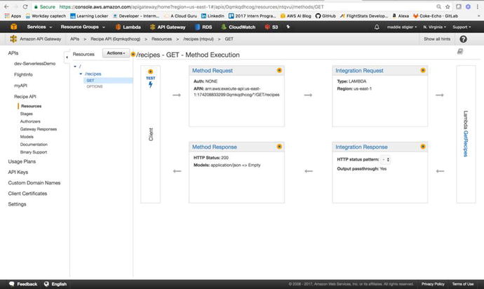Open the documentation book icon

[x=462, y=53]
